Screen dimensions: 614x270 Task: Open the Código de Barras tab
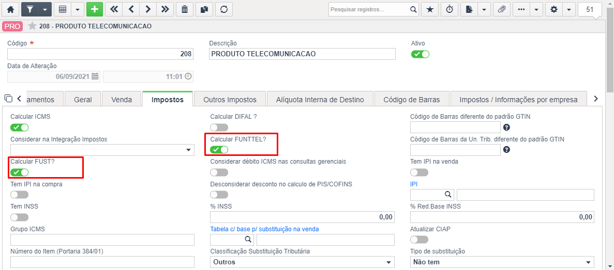[x=412, y=100]
